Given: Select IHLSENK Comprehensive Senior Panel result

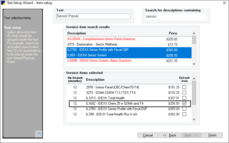Looking at the screenshot, I should [x=129, y=39].
